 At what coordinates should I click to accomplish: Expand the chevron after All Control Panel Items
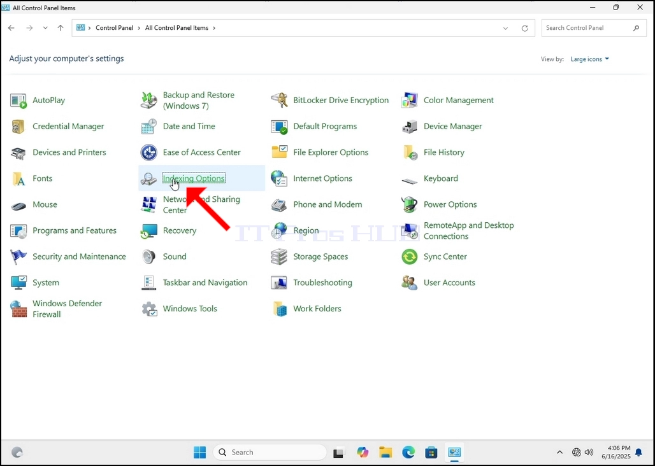(214, 28)
